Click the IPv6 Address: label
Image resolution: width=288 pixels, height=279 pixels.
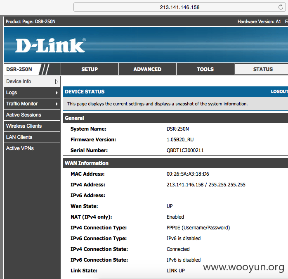click(x=88, y=195)
